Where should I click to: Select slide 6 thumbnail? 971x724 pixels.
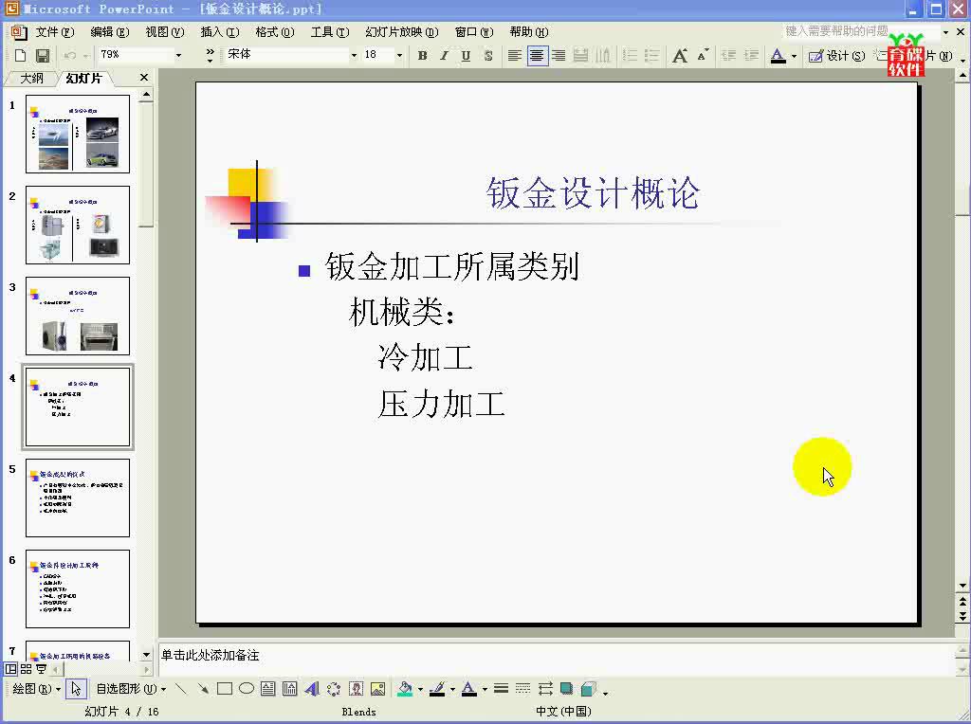[x=78, y=588]
